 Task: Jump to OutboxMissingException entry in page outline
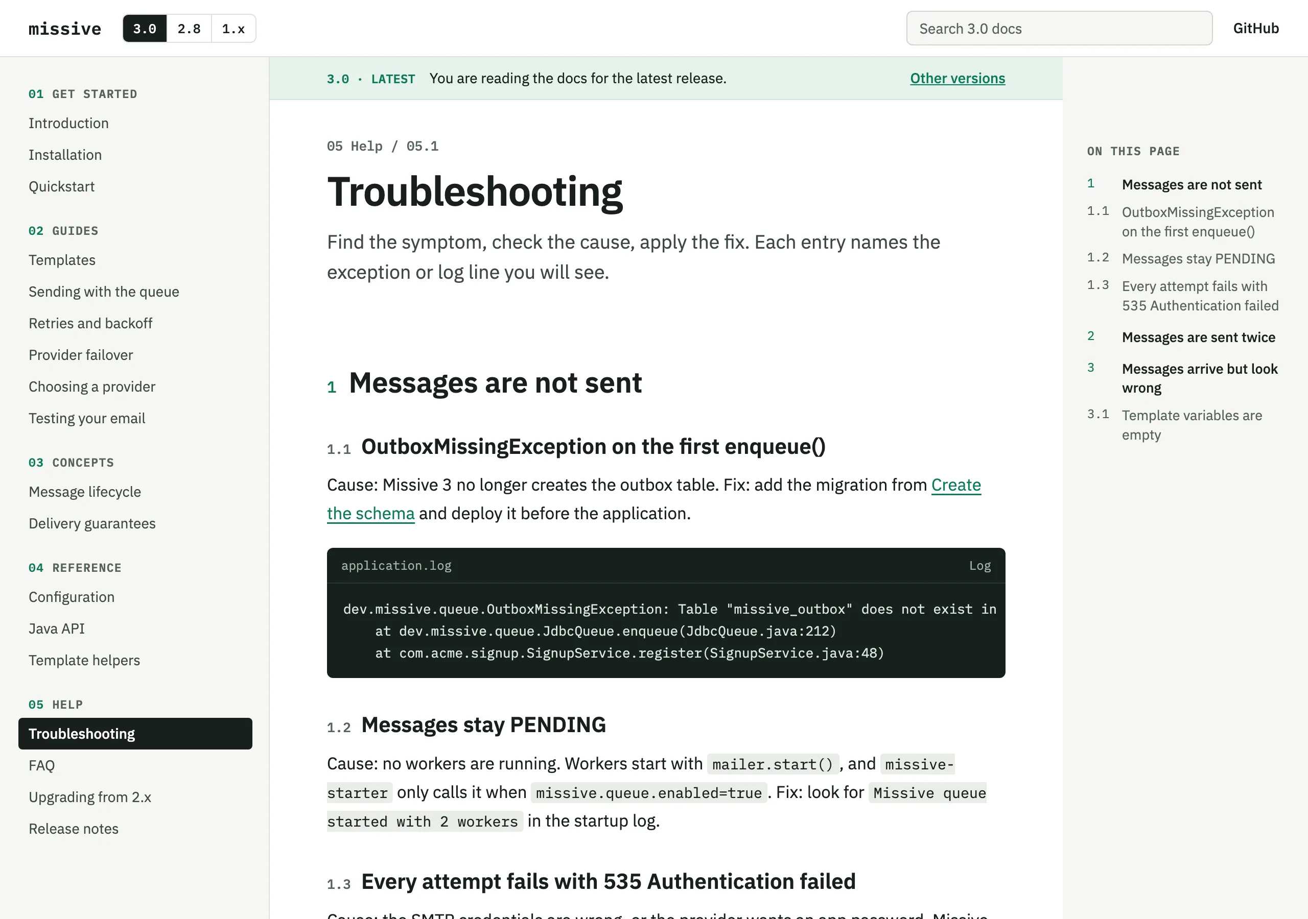click(x=1198, y=222)
